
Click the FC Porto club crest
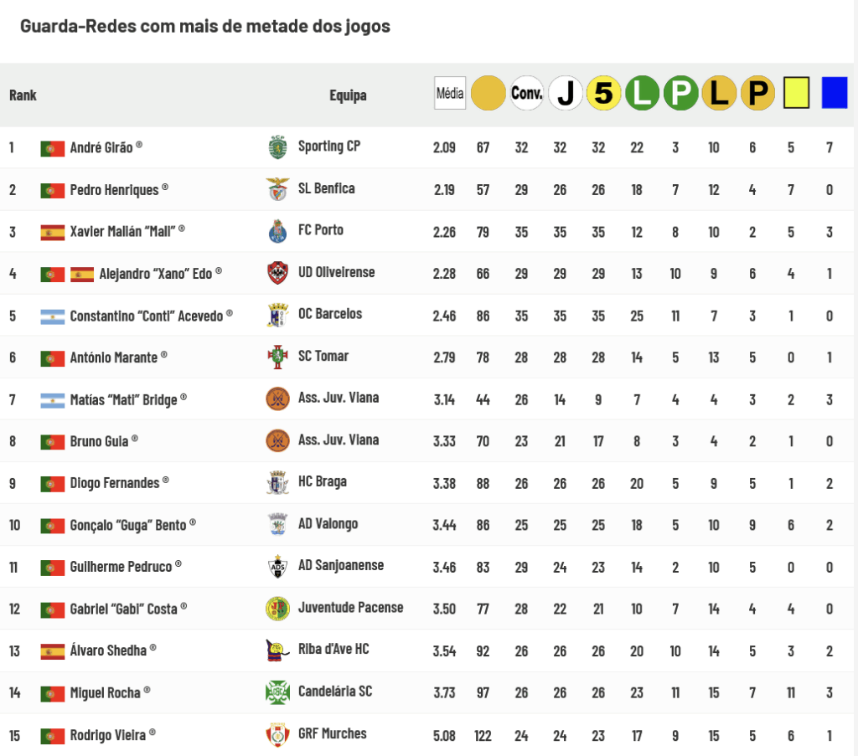277,231
